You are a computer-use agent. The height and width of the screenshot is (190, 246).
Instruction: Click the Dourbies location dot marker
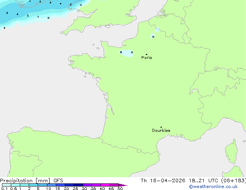tap(161, 127)
